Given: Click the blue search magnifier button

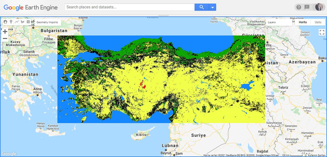Looking at the screenshot, I should pyautogui.click(x=202, y=7).
